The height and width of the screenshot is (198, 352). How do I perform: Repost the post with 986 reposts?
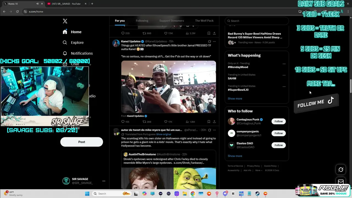(147, 33)
